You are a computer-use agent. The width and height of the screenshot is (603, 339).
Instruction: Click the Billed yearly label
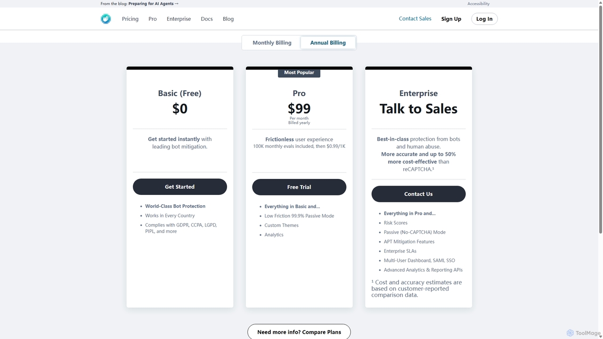(x=299, y=123)
